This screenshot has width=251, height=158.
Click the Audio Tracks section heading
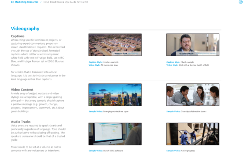point(21,122)
